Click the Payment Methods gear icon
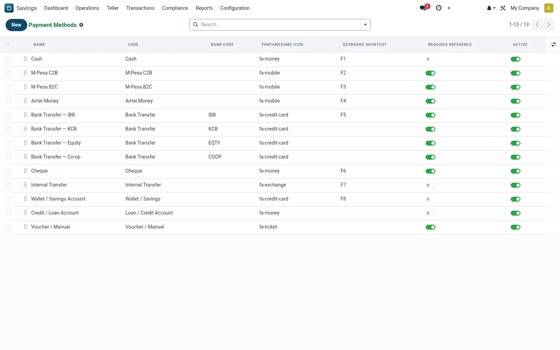This screenshot has width=560, height=350. point(81,25)
